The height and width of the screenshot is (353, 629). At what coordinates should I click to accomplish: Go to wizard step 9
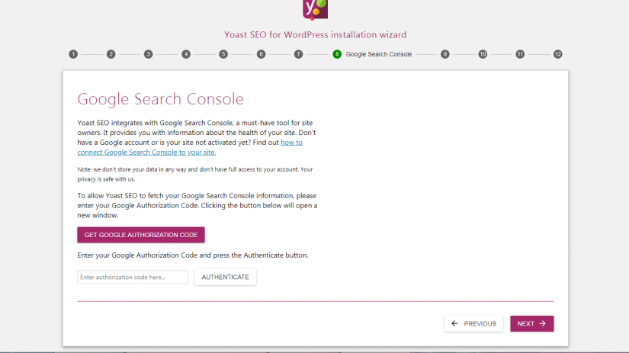click(444, 54)
